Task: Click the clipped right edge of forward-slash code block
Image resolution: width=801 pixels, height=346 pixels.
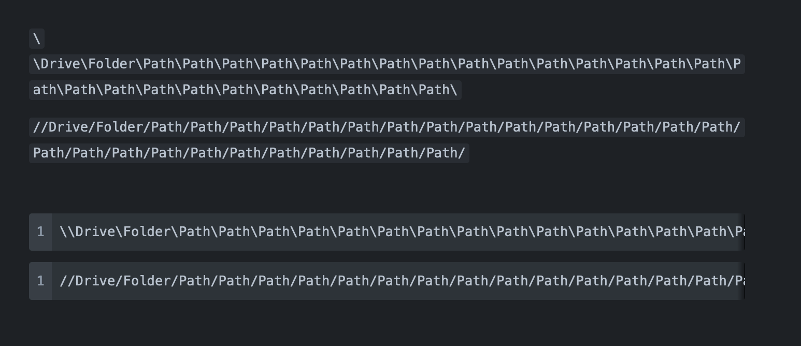Action: pos(741,281)
